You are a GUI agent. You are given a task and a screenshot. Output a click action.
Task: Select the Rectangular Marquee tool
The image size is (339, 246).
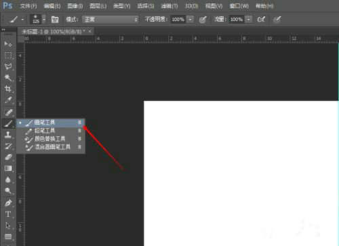(8, 56)
